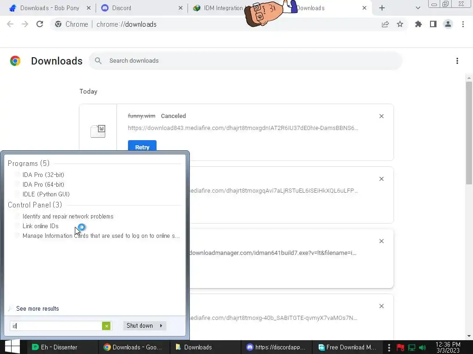Retry the canceled funny.wim download

(x=142, y=147)
